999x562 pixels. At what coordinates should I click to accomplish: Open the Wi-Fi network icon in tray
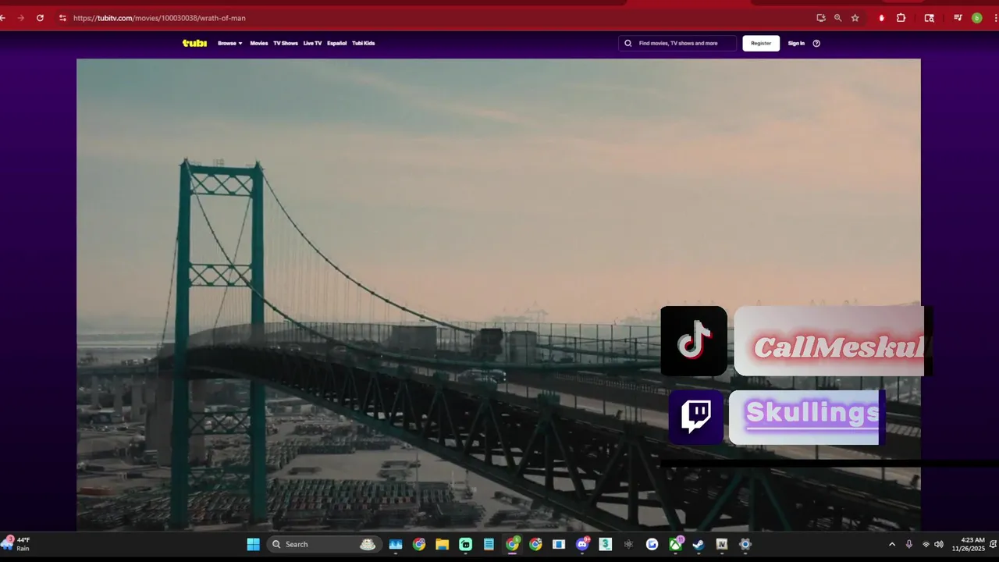click(926, 544)
